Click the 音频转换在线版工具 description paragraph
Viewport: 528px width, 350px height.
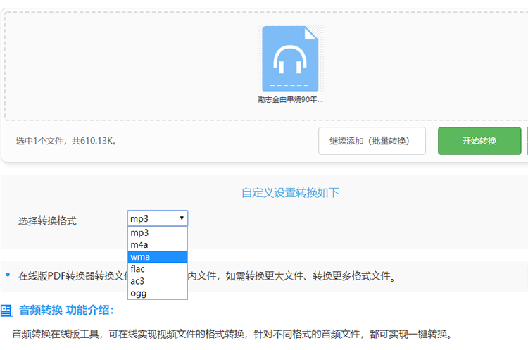[232, 335]
